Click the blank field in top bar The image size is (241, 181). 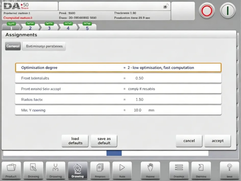coord(114,6)
